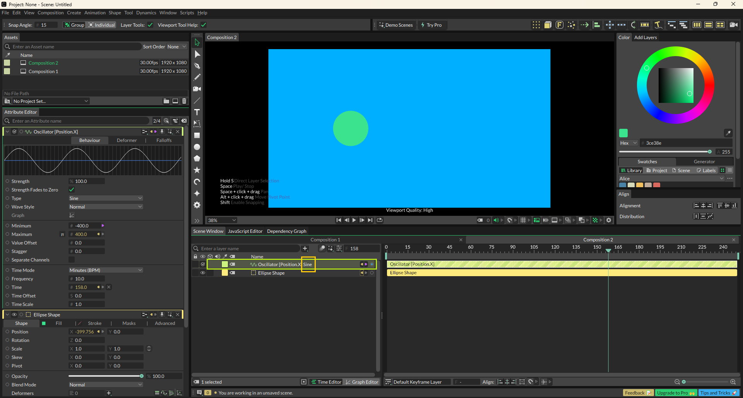
Task: Enable the Separate Channels checkbox
Action: pyautogui.click(x=72, y=260)
